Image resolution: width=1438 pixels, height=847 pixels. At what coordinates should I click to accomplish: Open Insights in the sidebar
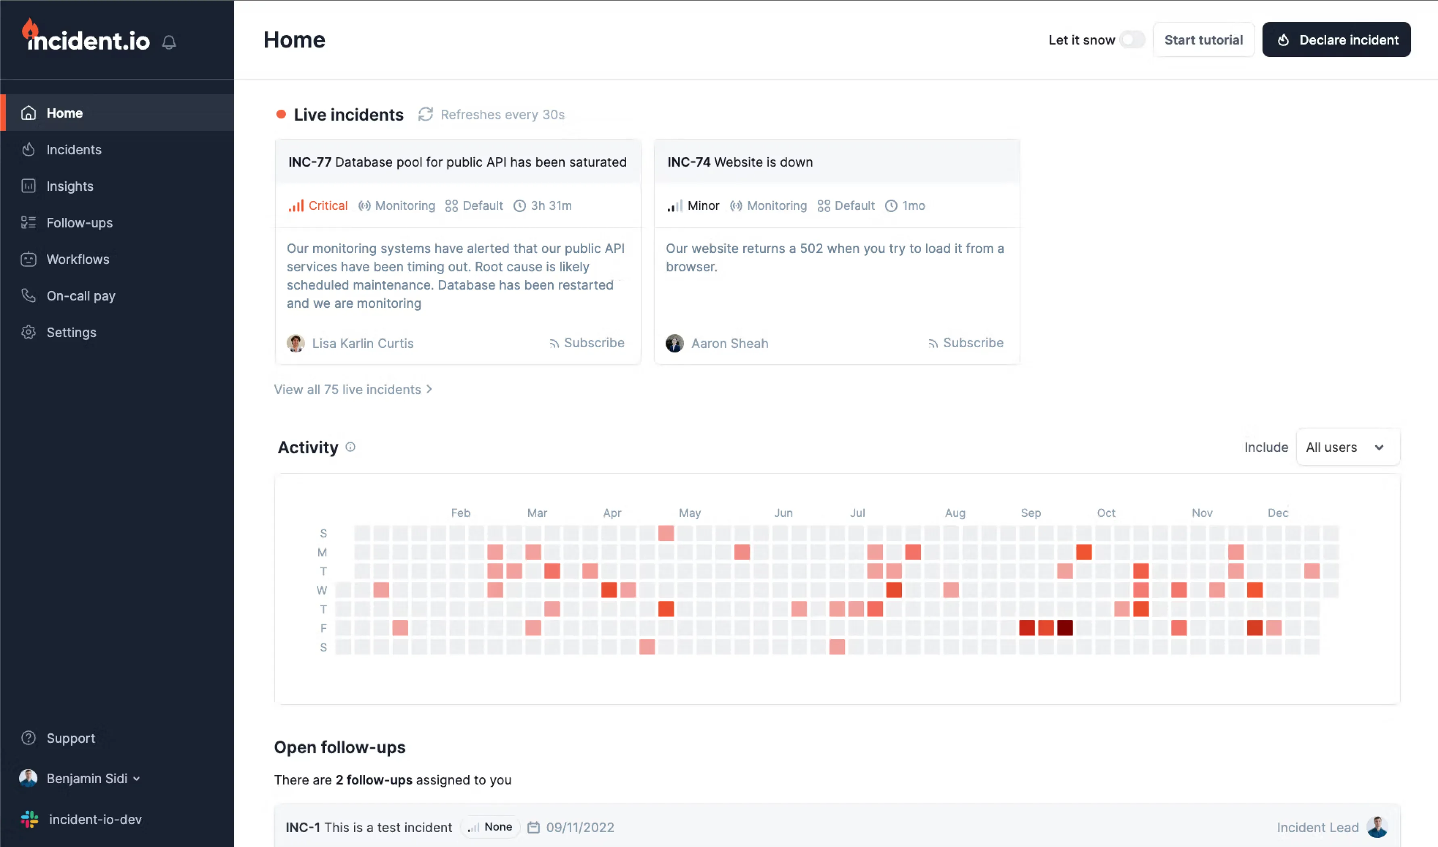(70, 186)
